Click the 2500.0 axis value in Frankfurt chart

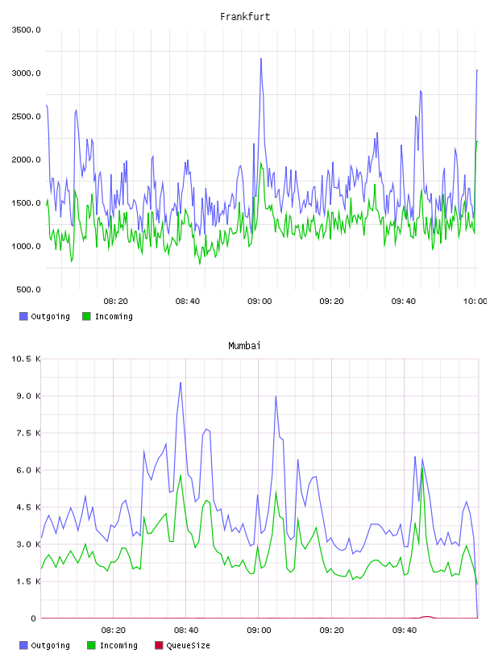point(26,116)
